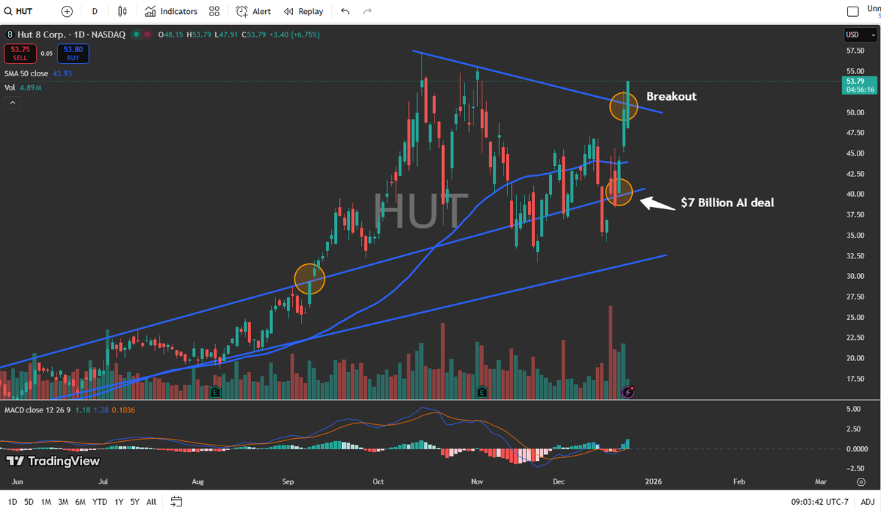Viewport: 881px width, 513px height.
Task: Select the 5D date range
Action: click(29, 502)
